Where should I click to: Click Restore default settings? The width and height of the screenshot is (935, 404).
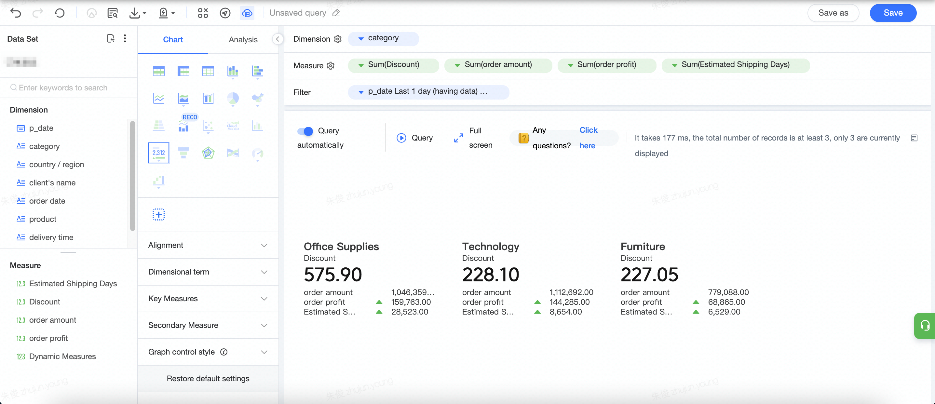click(x=208, y=379)
